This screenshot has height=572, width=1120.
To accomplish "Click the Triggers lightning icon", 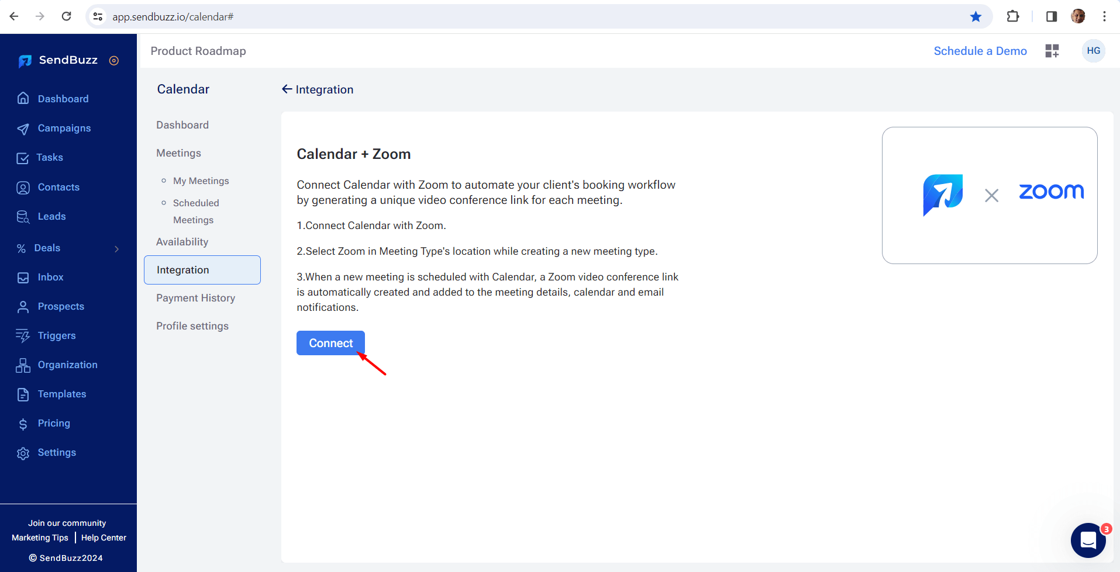I will pyautogui.click(x=23, y=336).
